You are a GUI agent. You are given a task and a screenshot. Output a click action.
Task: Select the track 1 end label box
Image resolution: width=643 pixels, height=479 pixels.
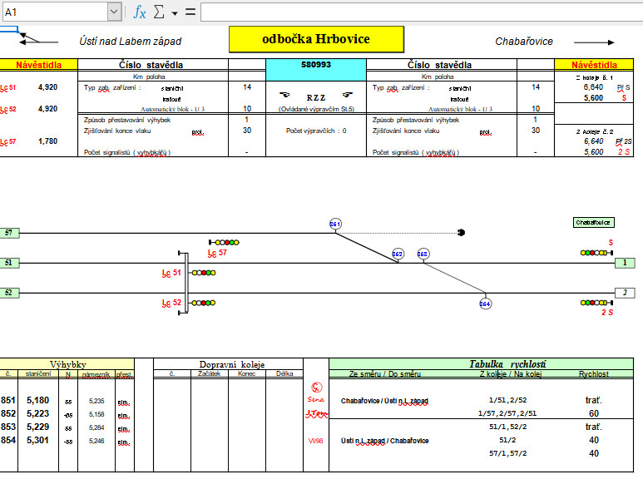tap(625, 263)
